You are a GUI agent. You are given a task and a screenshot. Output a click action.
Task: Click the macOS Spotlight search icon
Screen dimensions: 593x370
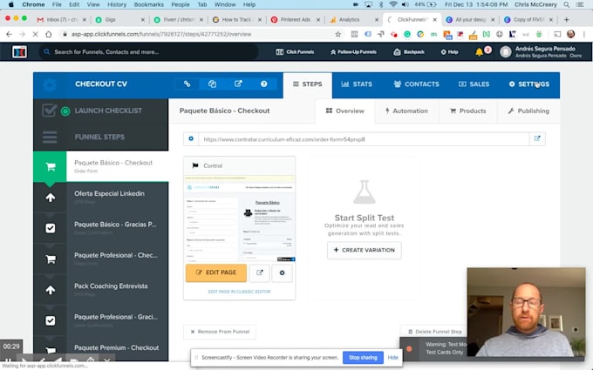coord(566,4)
